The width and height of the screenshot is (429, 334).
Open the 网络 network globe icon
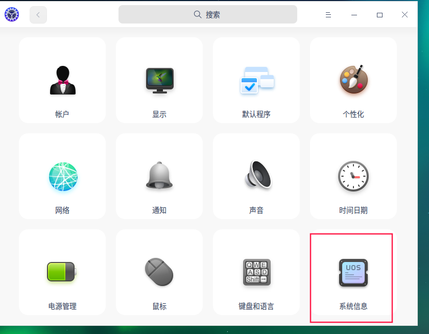tap(62, 177)
